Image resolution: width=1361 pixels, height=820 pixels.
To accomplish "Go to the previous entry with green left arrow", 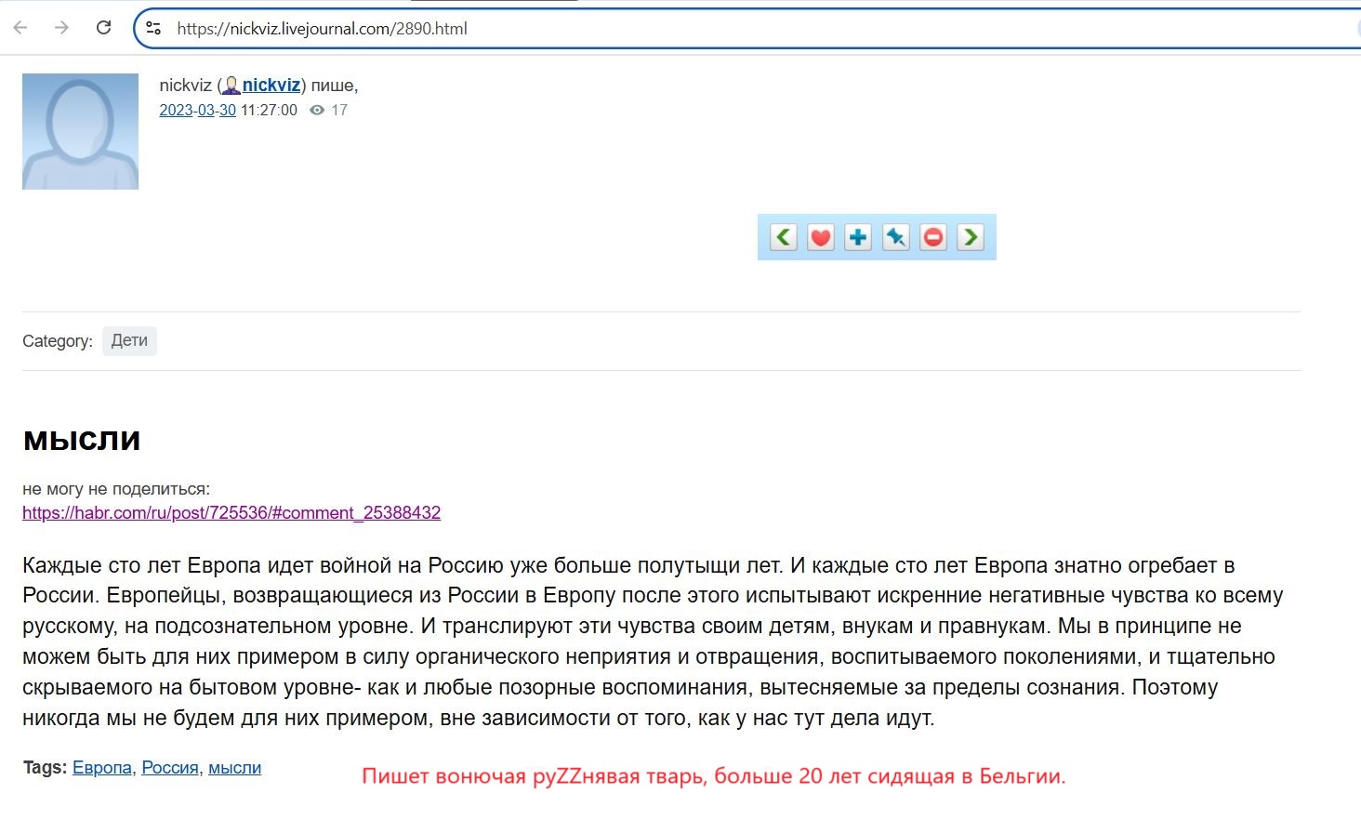I will [784, 237].
